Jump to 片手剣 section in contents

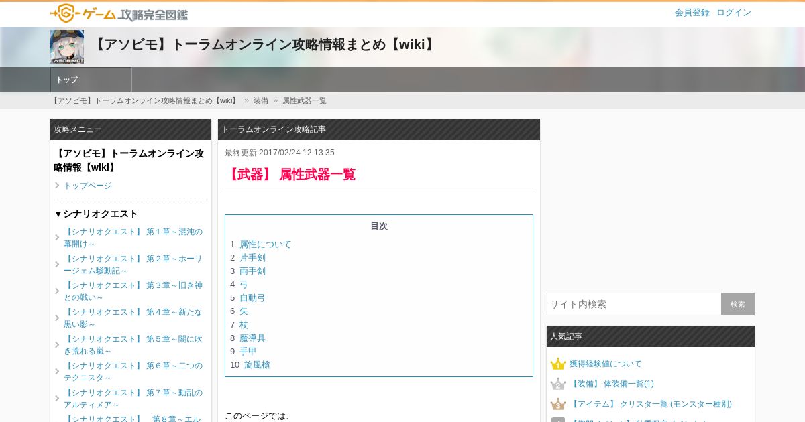tap(252, 258)
